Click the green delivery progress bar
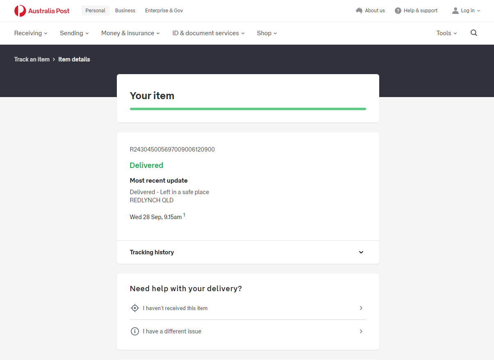The image size is (494, 360). 248,109
